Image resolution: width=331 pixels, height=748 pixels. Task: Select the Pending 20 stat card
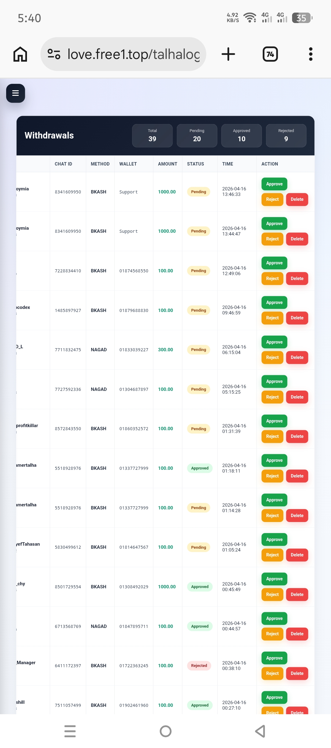(197, 136)
